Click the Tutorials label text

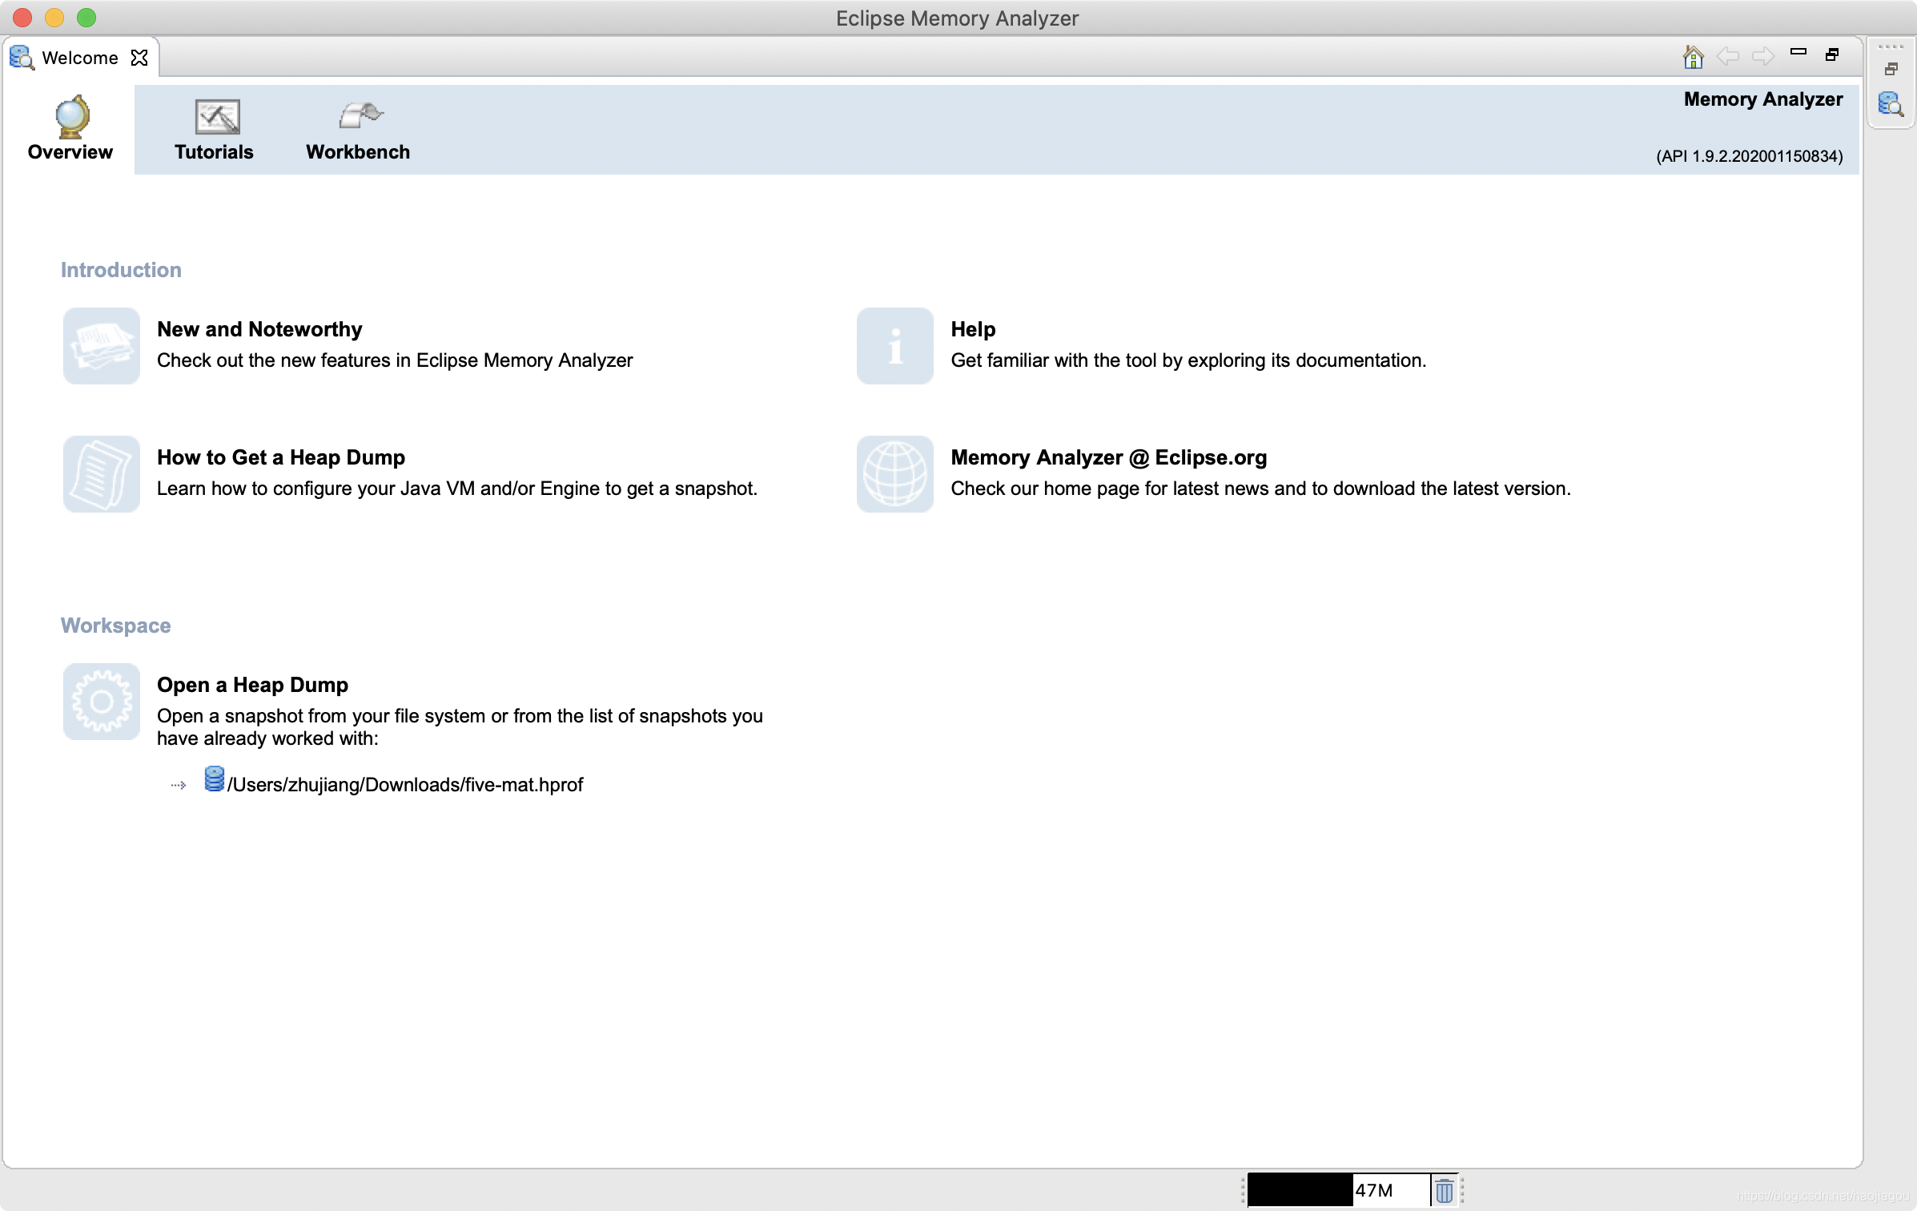click(214, 152)
